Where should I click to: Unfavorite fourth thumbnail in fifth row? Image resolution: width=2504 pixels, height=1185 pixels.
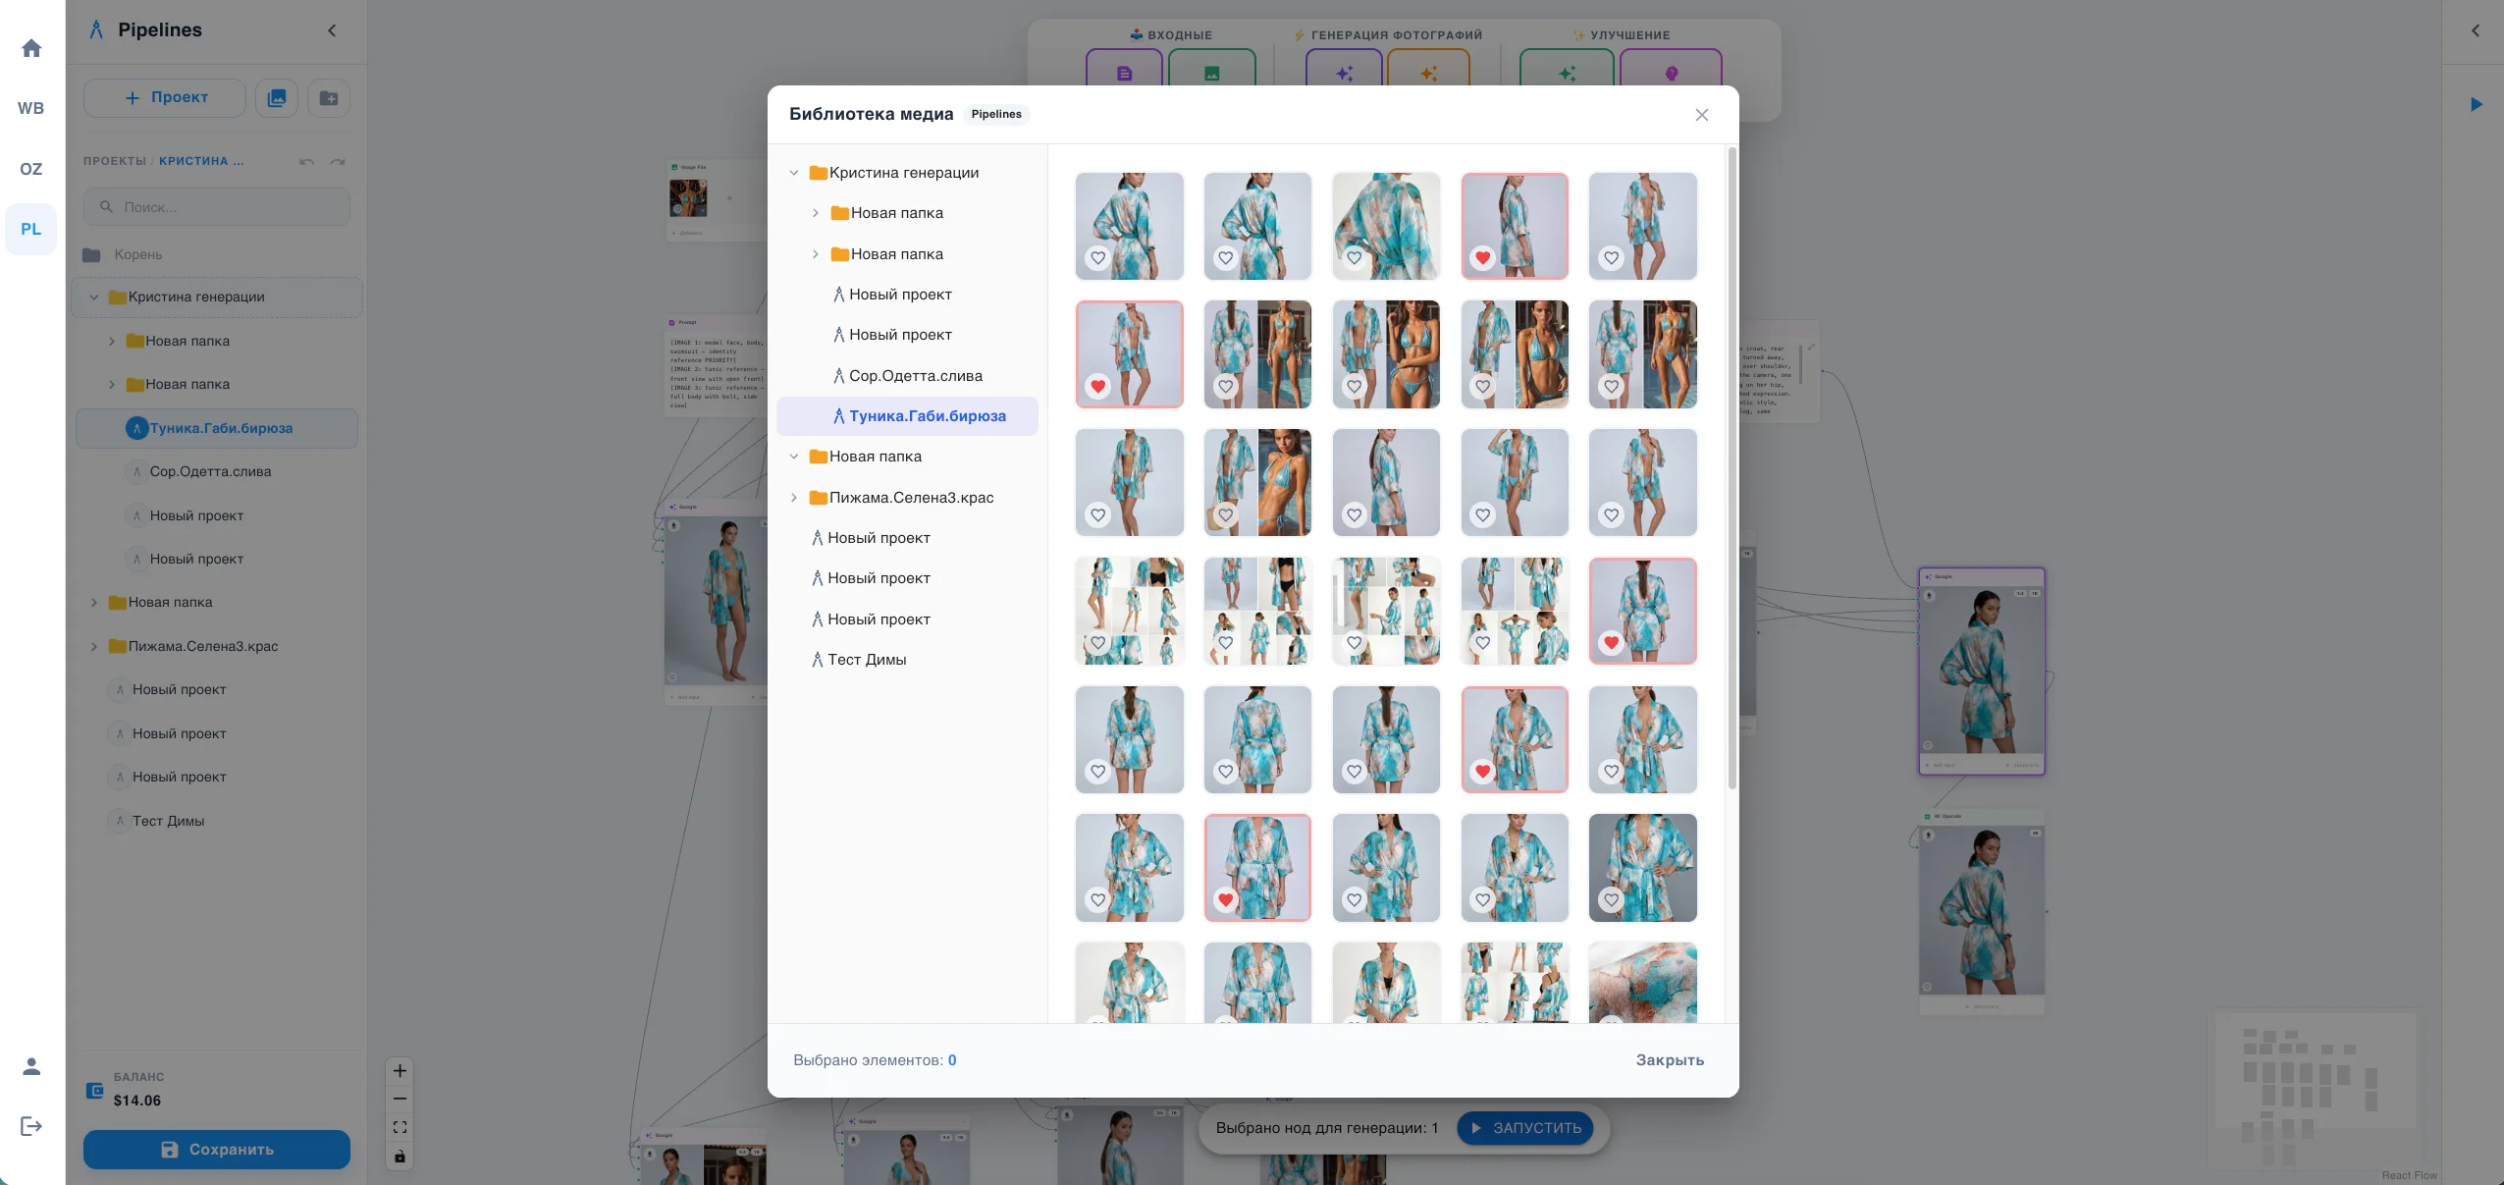(x=1483, y=772)
